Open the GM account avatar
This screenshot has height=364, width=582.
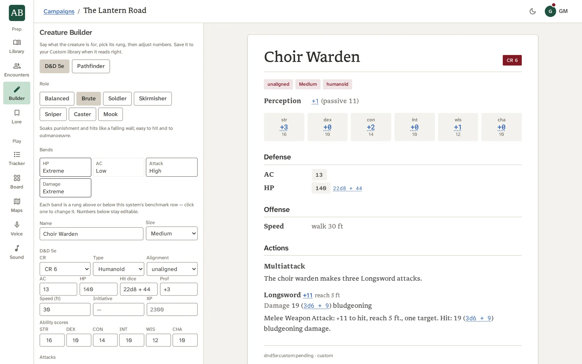pos(550,11)
